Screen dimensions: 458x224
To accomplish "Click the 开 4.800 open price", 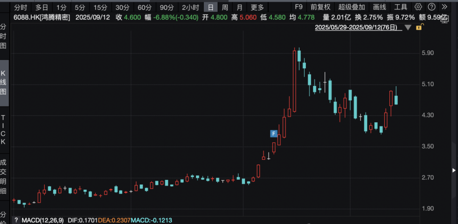I will coord(215,17).
